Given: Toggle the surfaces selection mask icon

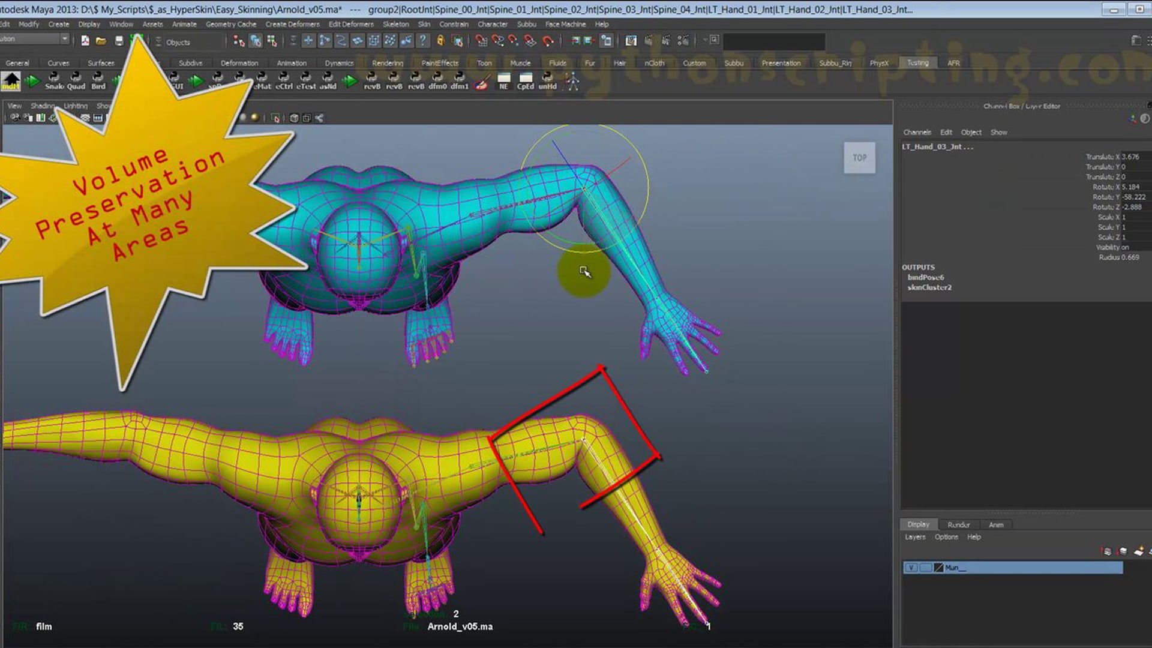Looking at the screenshot, I should point(358,41).
